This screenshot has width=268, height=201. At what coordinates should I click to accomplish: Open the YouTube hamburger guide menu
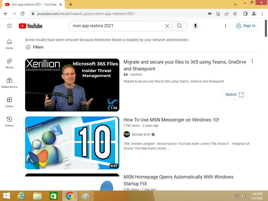[x=9, y=26]
